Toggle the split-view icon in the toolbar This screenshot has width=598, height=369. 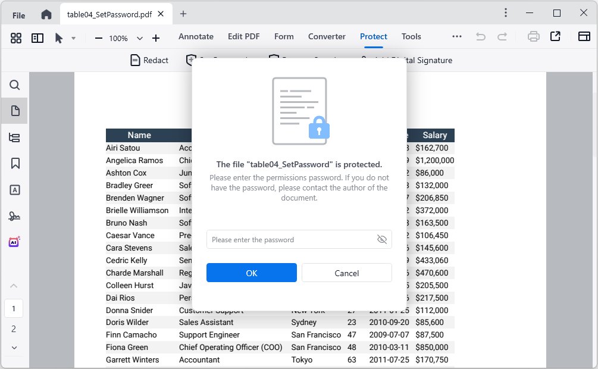click(37, 37)
